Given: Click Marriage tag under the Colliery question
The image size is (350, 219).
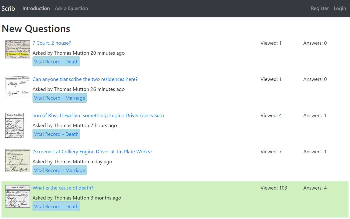Looking at the screenshot, I should [x=60, y=170].
